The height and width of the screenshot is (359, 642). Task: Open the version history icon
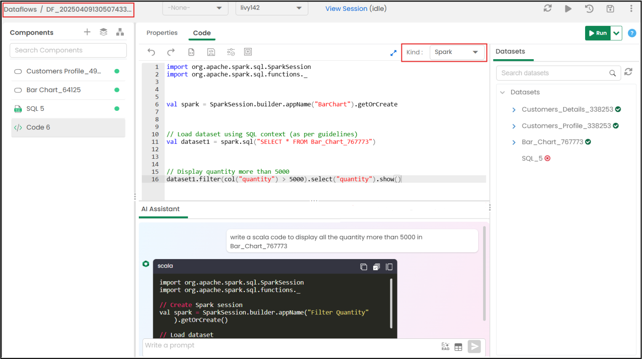pos(589,8)
